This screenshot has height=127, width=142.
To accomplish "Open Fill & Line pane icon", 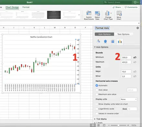I will [98, 41].
